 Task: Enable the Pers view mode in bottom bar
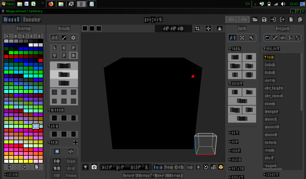point(157,167)
